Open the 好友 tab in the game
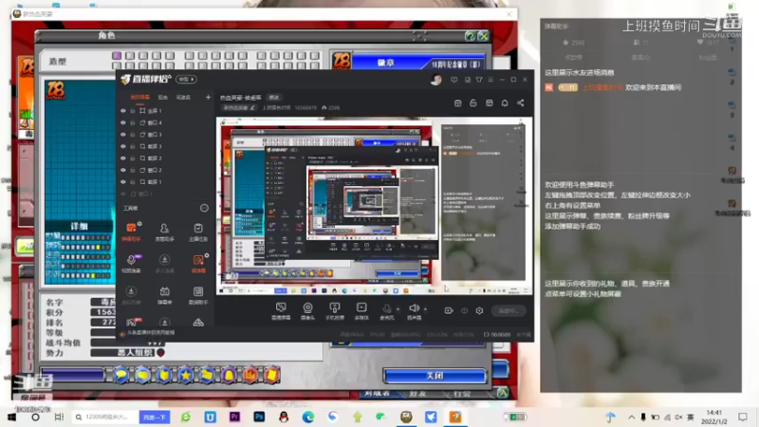Image resolution: width=759 pixels, height=427 pixels. point(417,393)
